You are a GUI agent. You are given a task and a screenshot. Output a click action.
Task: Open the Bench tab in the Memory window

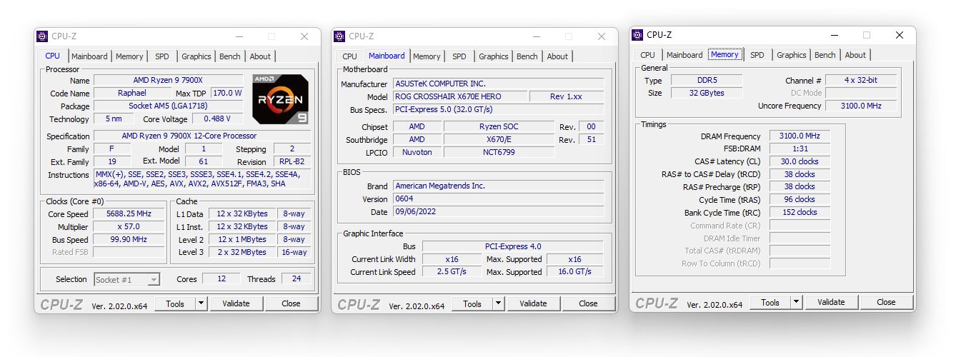point(825,55)
